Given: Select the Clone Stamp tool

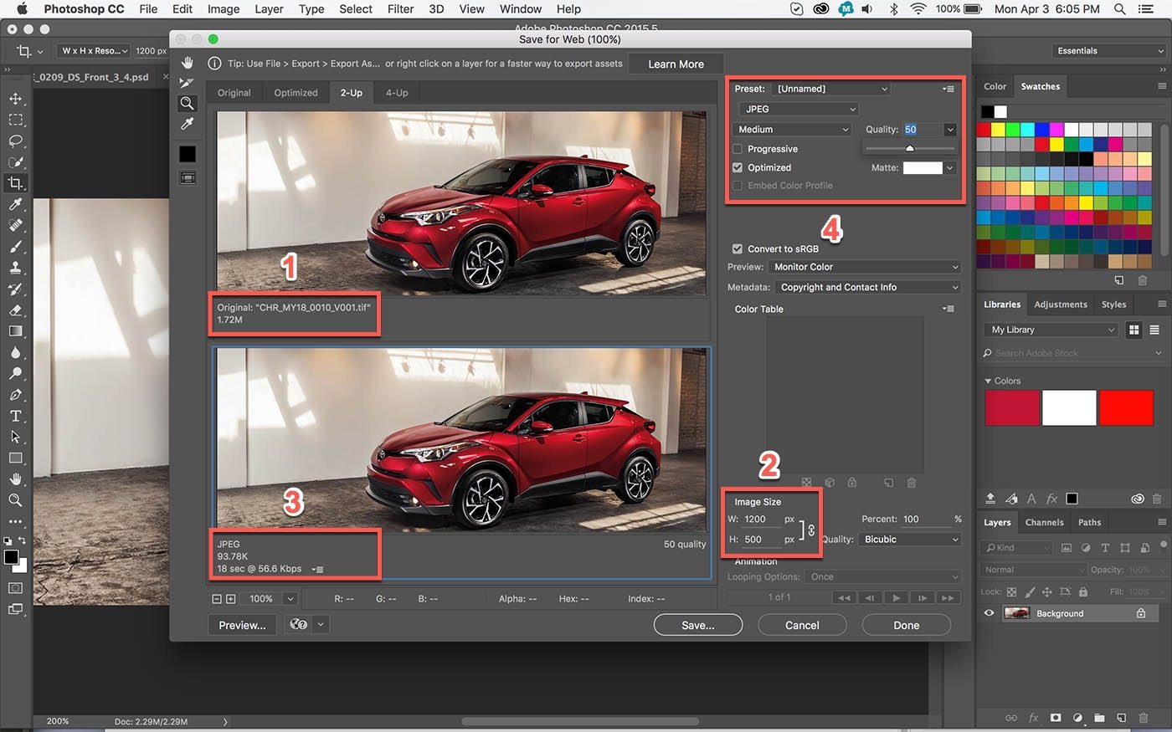Looking at the screenshot, I should pos(15,268).
